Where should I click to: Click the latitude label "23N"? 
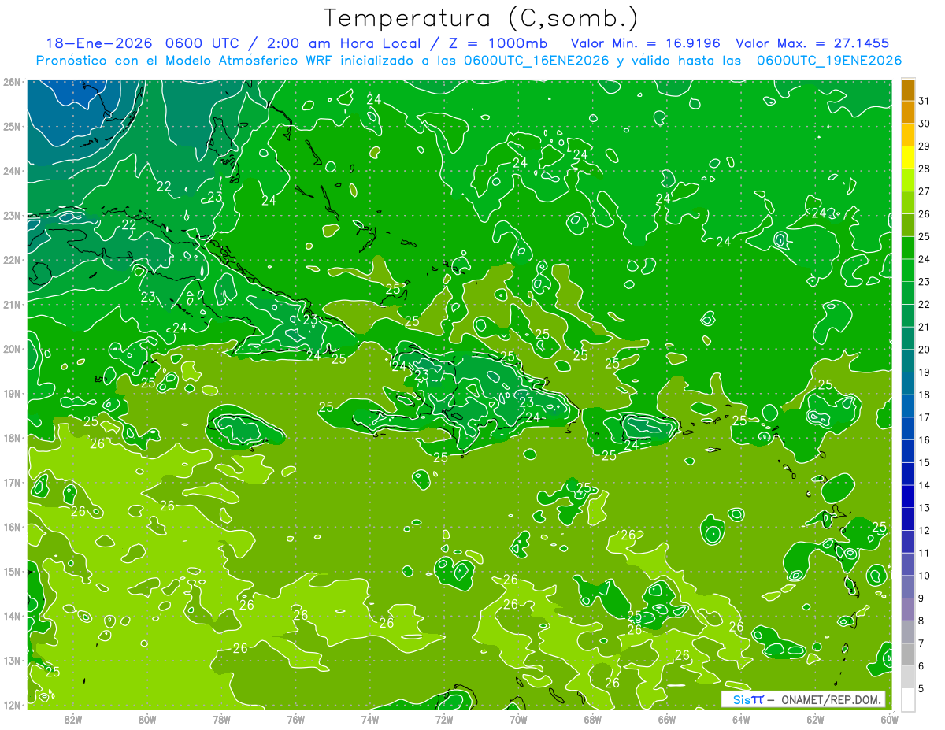point(12,215)
